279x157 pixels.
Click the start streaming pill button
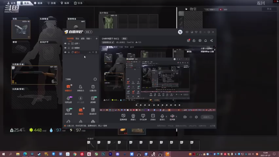point(207,117)
